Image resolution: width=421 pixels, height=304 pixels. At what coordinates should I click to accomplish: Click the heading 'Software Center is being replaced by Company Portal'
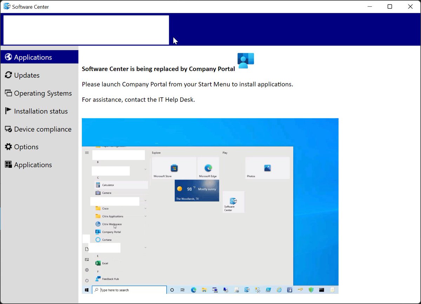tap(158, 69)
